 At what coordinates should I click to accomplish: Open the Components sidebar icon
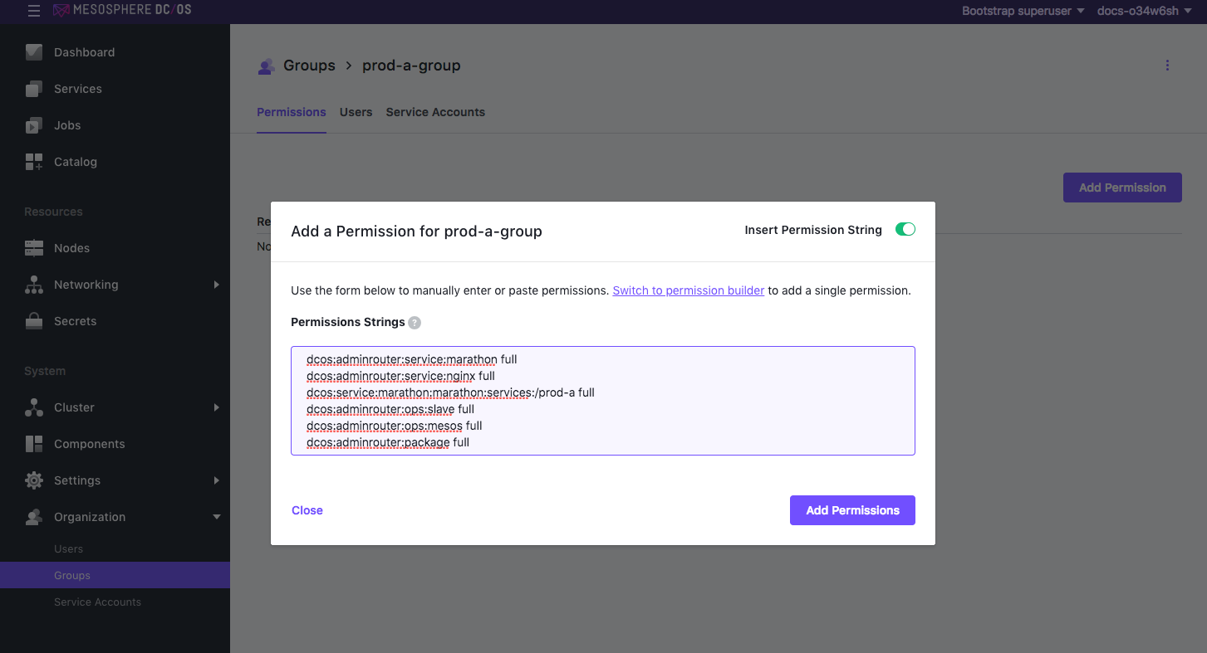[x=34, y=444]
